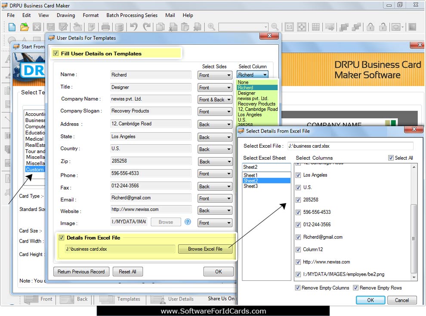This screenshot has height=316, width=426.
Task: Click the Select Excel File path field
Action: tap(350, 146)
